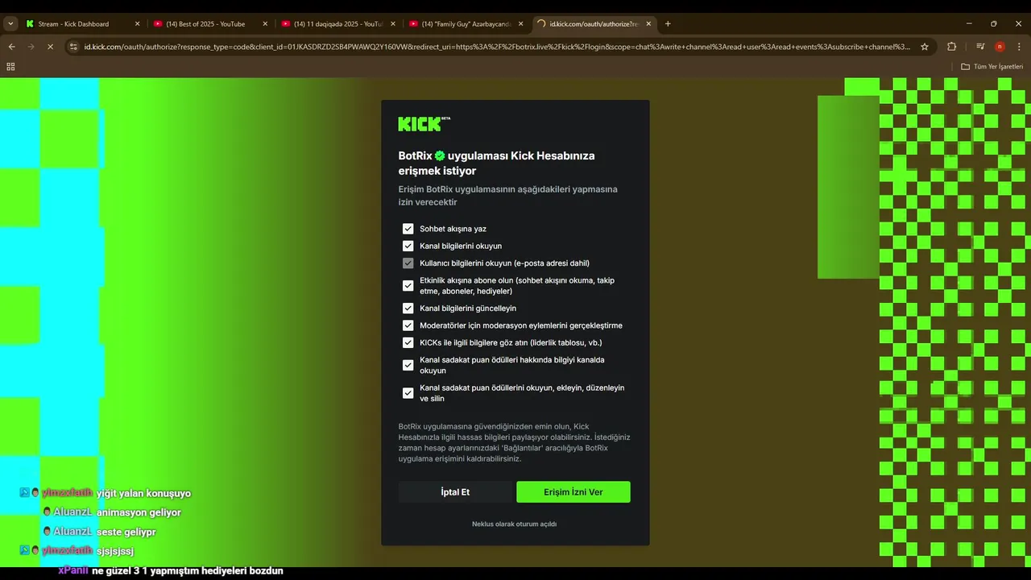The width and height of the screenshot is (1031, 580).
Task: Click the KICK logo in dialog
Action: click(x=424, y=124)
